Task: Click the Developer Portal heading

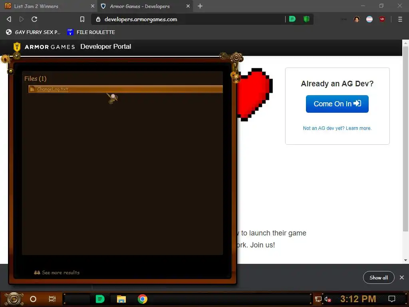Action: tap(105, 46)
